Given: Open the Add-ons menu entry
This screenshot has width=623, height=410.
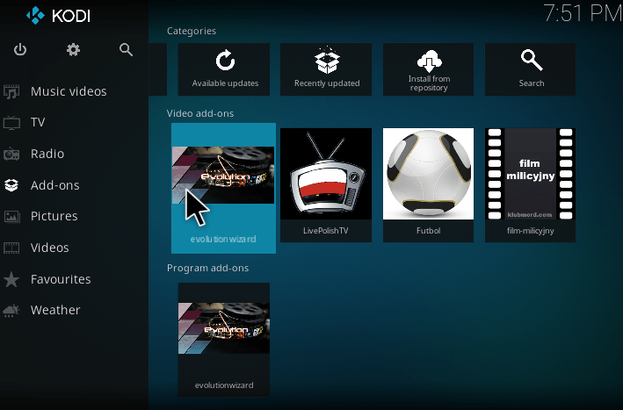Looking at the screenshot, I should (x=54, y=185).
